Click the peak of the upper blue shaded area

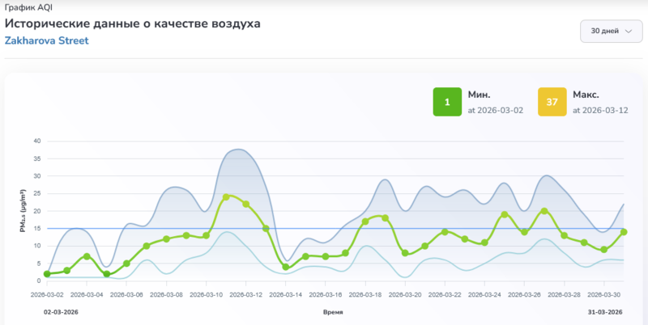237,150
